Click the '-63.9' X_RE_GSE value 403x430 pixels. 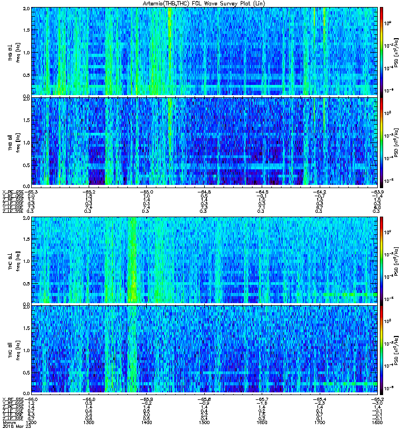click(377, 192)
